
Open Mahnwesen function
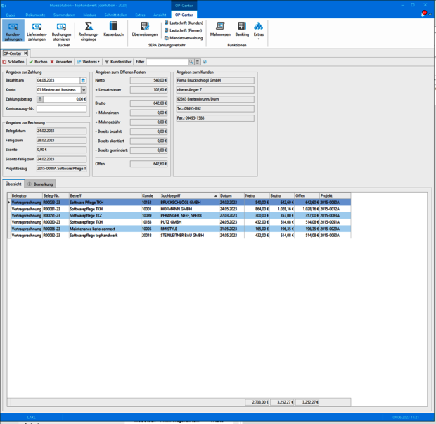tap(220, 30)
